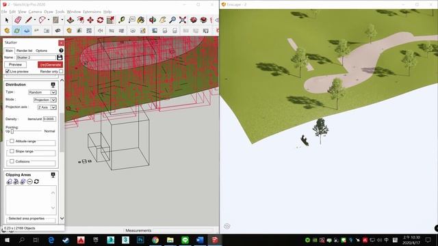Open Windows Start menu

click(x=7, y=240)
